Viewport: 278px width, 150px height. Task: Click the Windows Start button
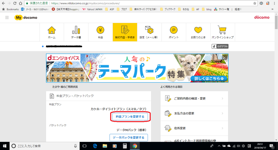coord(5,146)
